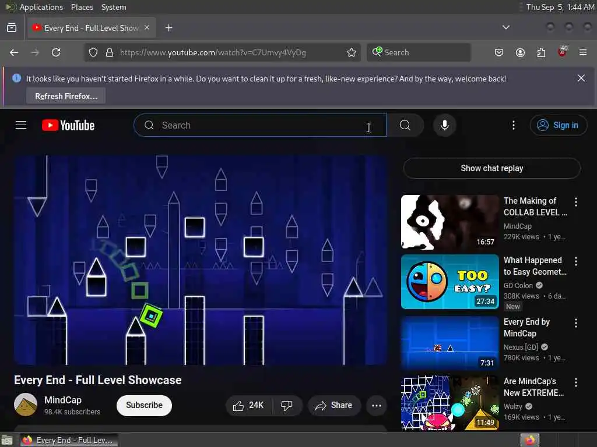Image resolution: width=597 pixels, height=447 pixels.
Task: Click the Nexus [GD] channel name
Action: 521,347
